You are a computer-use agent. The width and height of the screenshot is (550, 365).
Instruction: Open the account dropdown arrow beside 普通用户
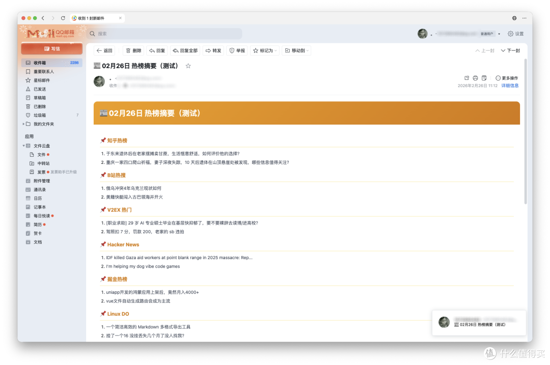499,34
